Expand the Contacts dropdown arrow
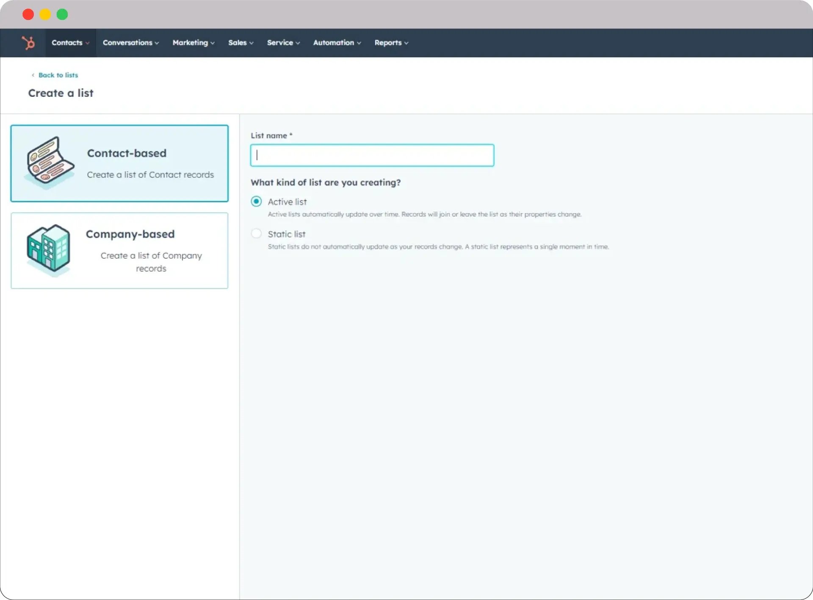The height and width of the screenshot is (600, 813). pyautogui.click(x=88, y=43)
